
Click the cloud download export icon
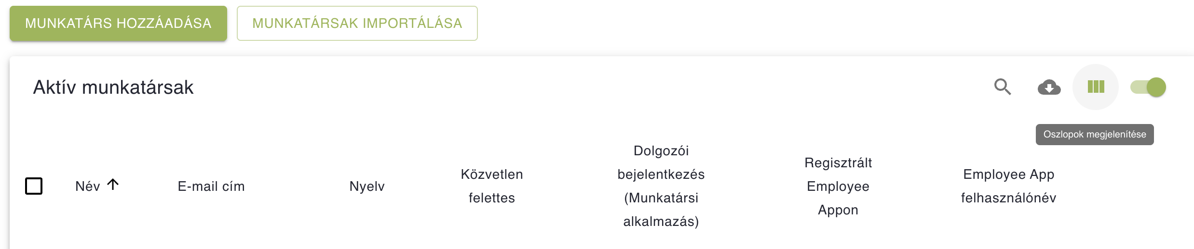(x=1049, y=87)
